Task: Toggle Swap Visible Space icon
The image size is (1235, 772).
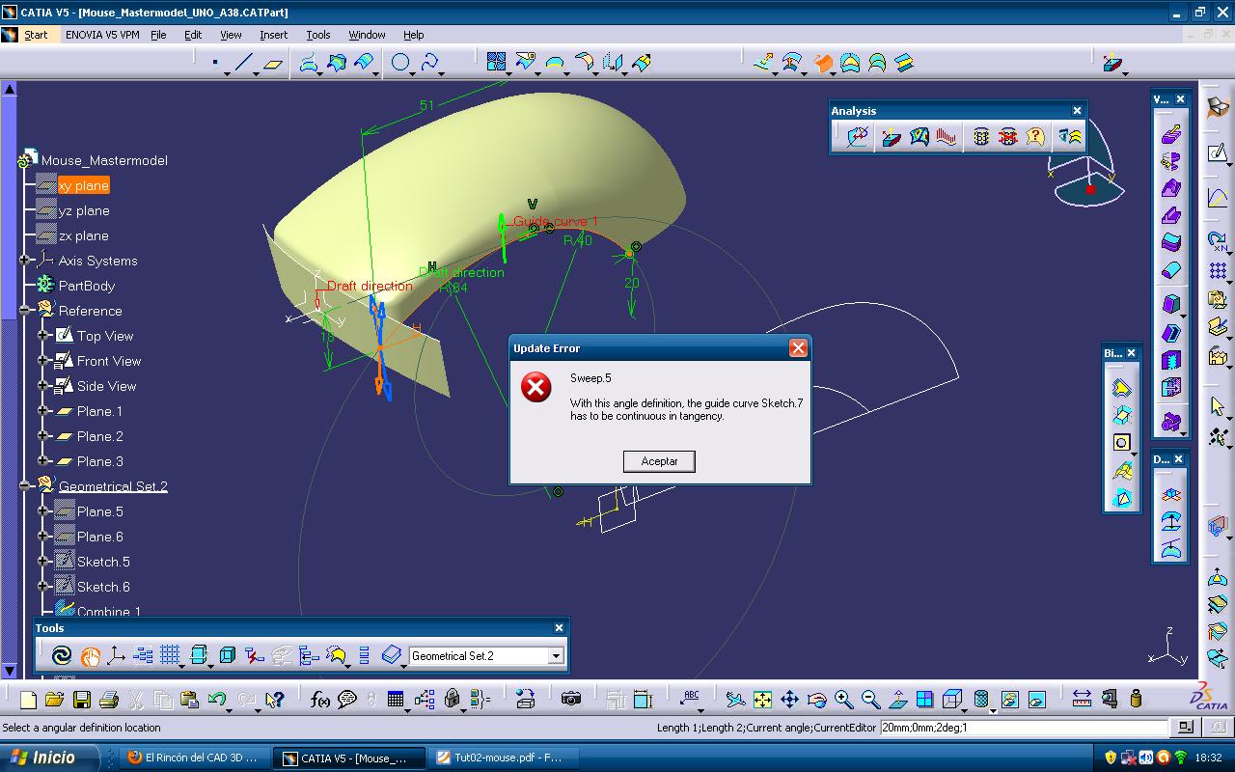Action: click(1036, 700)
